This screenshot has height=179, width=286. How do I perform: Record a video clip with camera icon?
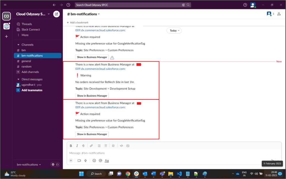(x=79, y=161)
